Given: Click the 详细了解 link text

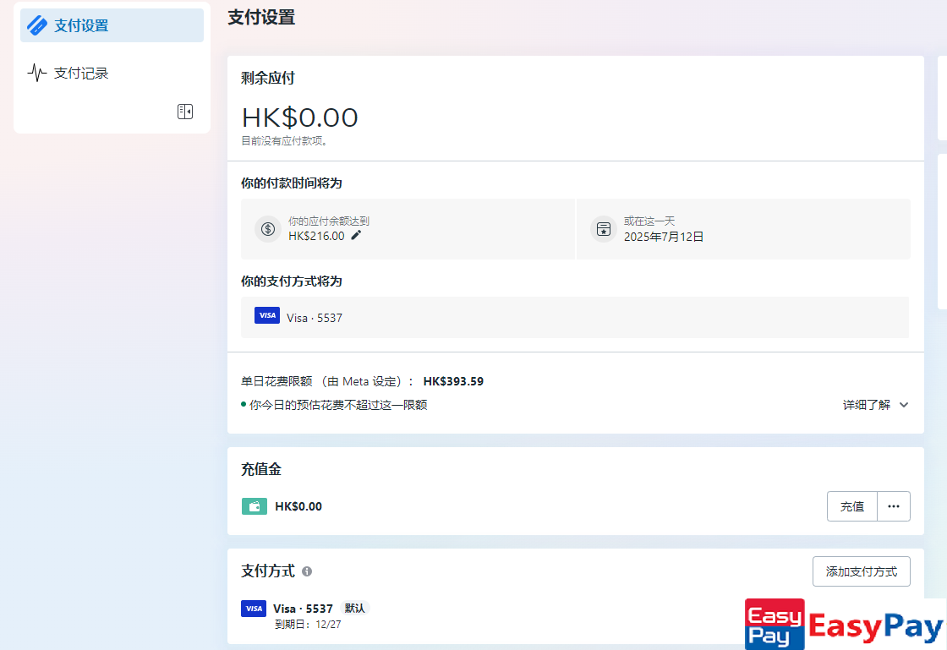Looking at the screenshot, I should [x=867, y=405].
